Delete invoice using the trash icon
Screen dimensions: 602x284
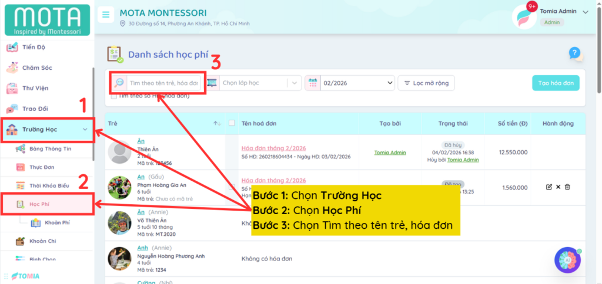[567, 187]
